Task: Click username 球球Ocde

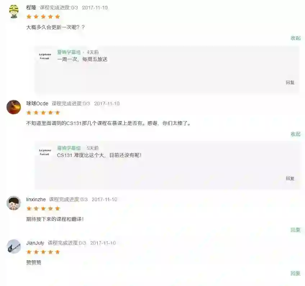Action: 37,103
